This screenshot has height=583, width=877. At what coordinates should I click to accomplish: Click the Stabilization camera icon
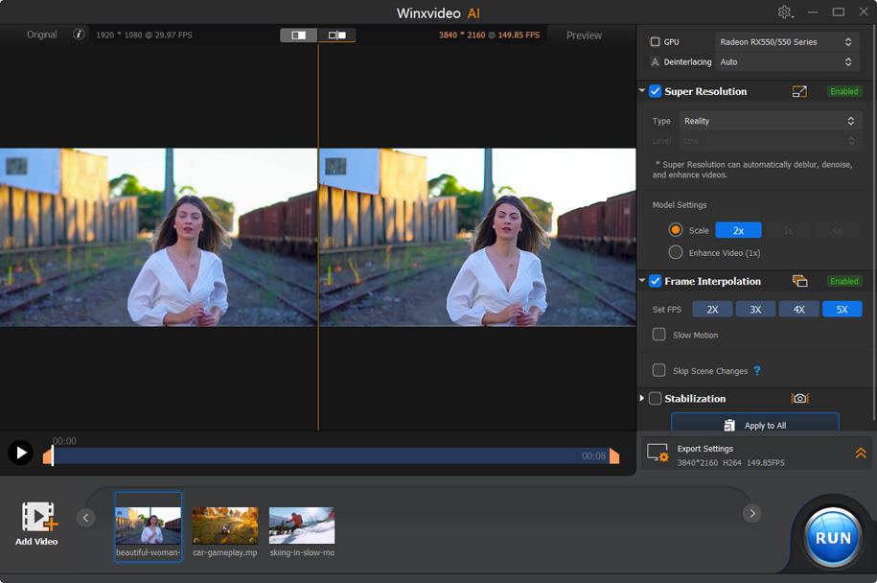800,398
